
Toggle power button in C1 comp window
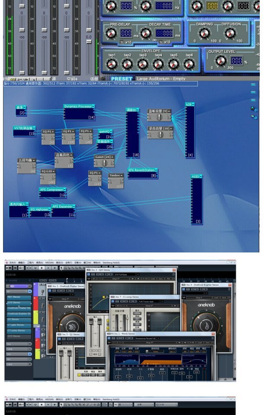(x=112, y=301)
